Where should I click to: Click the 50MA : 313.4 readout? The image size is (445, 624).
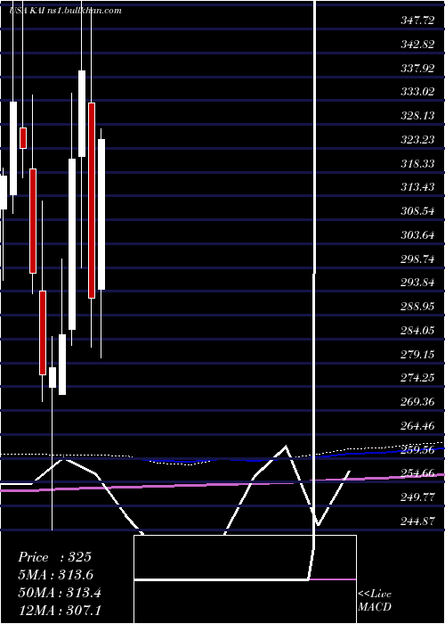[60, 593]
